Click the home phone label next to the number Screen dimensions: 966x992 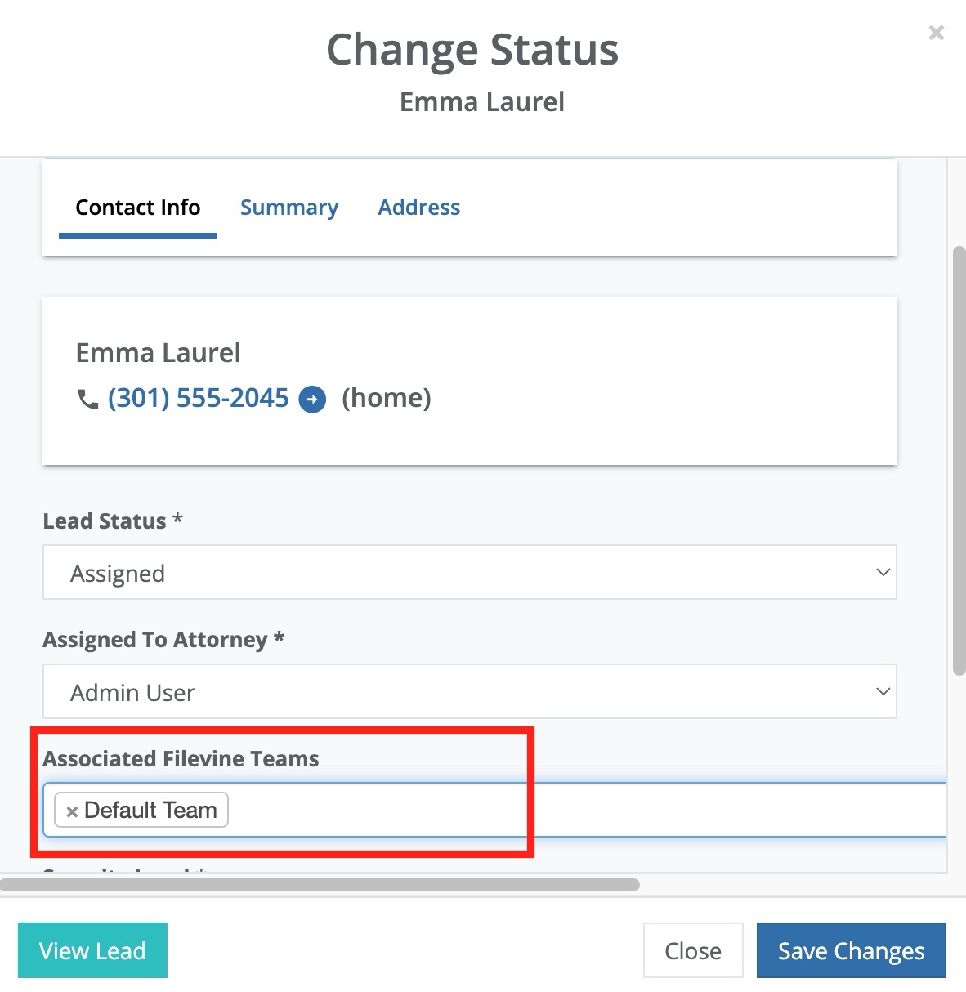(x=387, y=398)
